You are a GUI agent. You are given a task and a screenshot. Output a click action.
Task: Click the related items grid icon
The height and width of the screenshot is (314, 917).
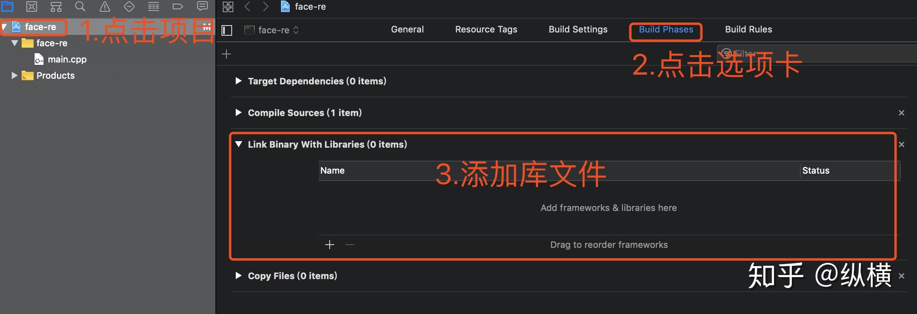coord(228,6)
